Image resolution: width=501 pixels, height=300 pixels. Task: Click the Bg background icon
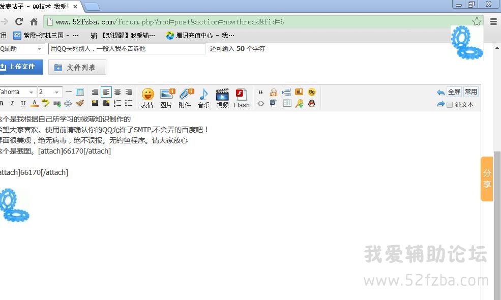tap(312, 92)
